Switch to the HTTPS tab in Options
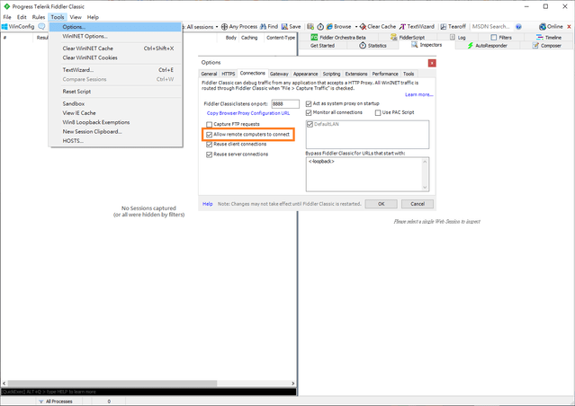This screenshot has height=406, width=575. pyautogui.click(x=229, y=74)
